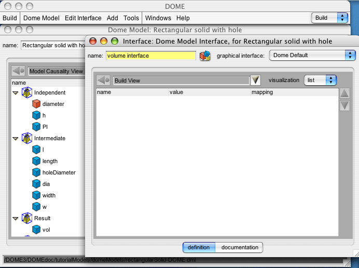Close the Interface window with red button
Viewport: 359px width, 268px height.
point(93,41)
